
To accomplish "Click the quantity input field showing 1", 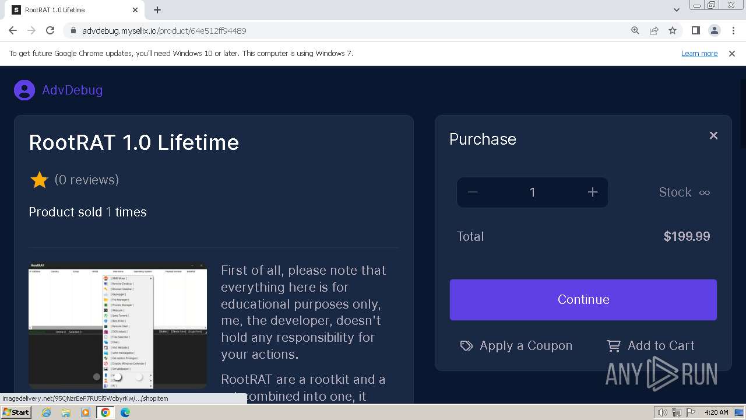I will [x=532, y=192].
